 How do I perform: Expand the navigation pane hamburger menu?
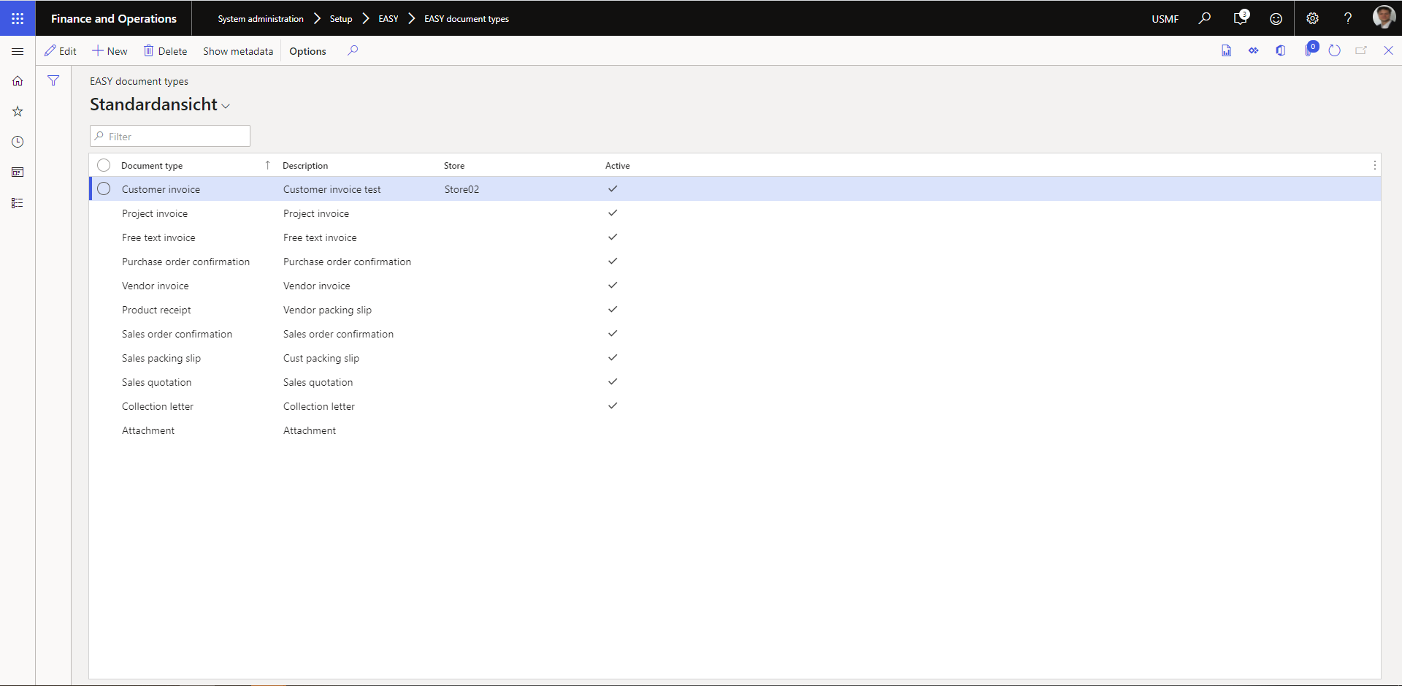tap(18, 51)
